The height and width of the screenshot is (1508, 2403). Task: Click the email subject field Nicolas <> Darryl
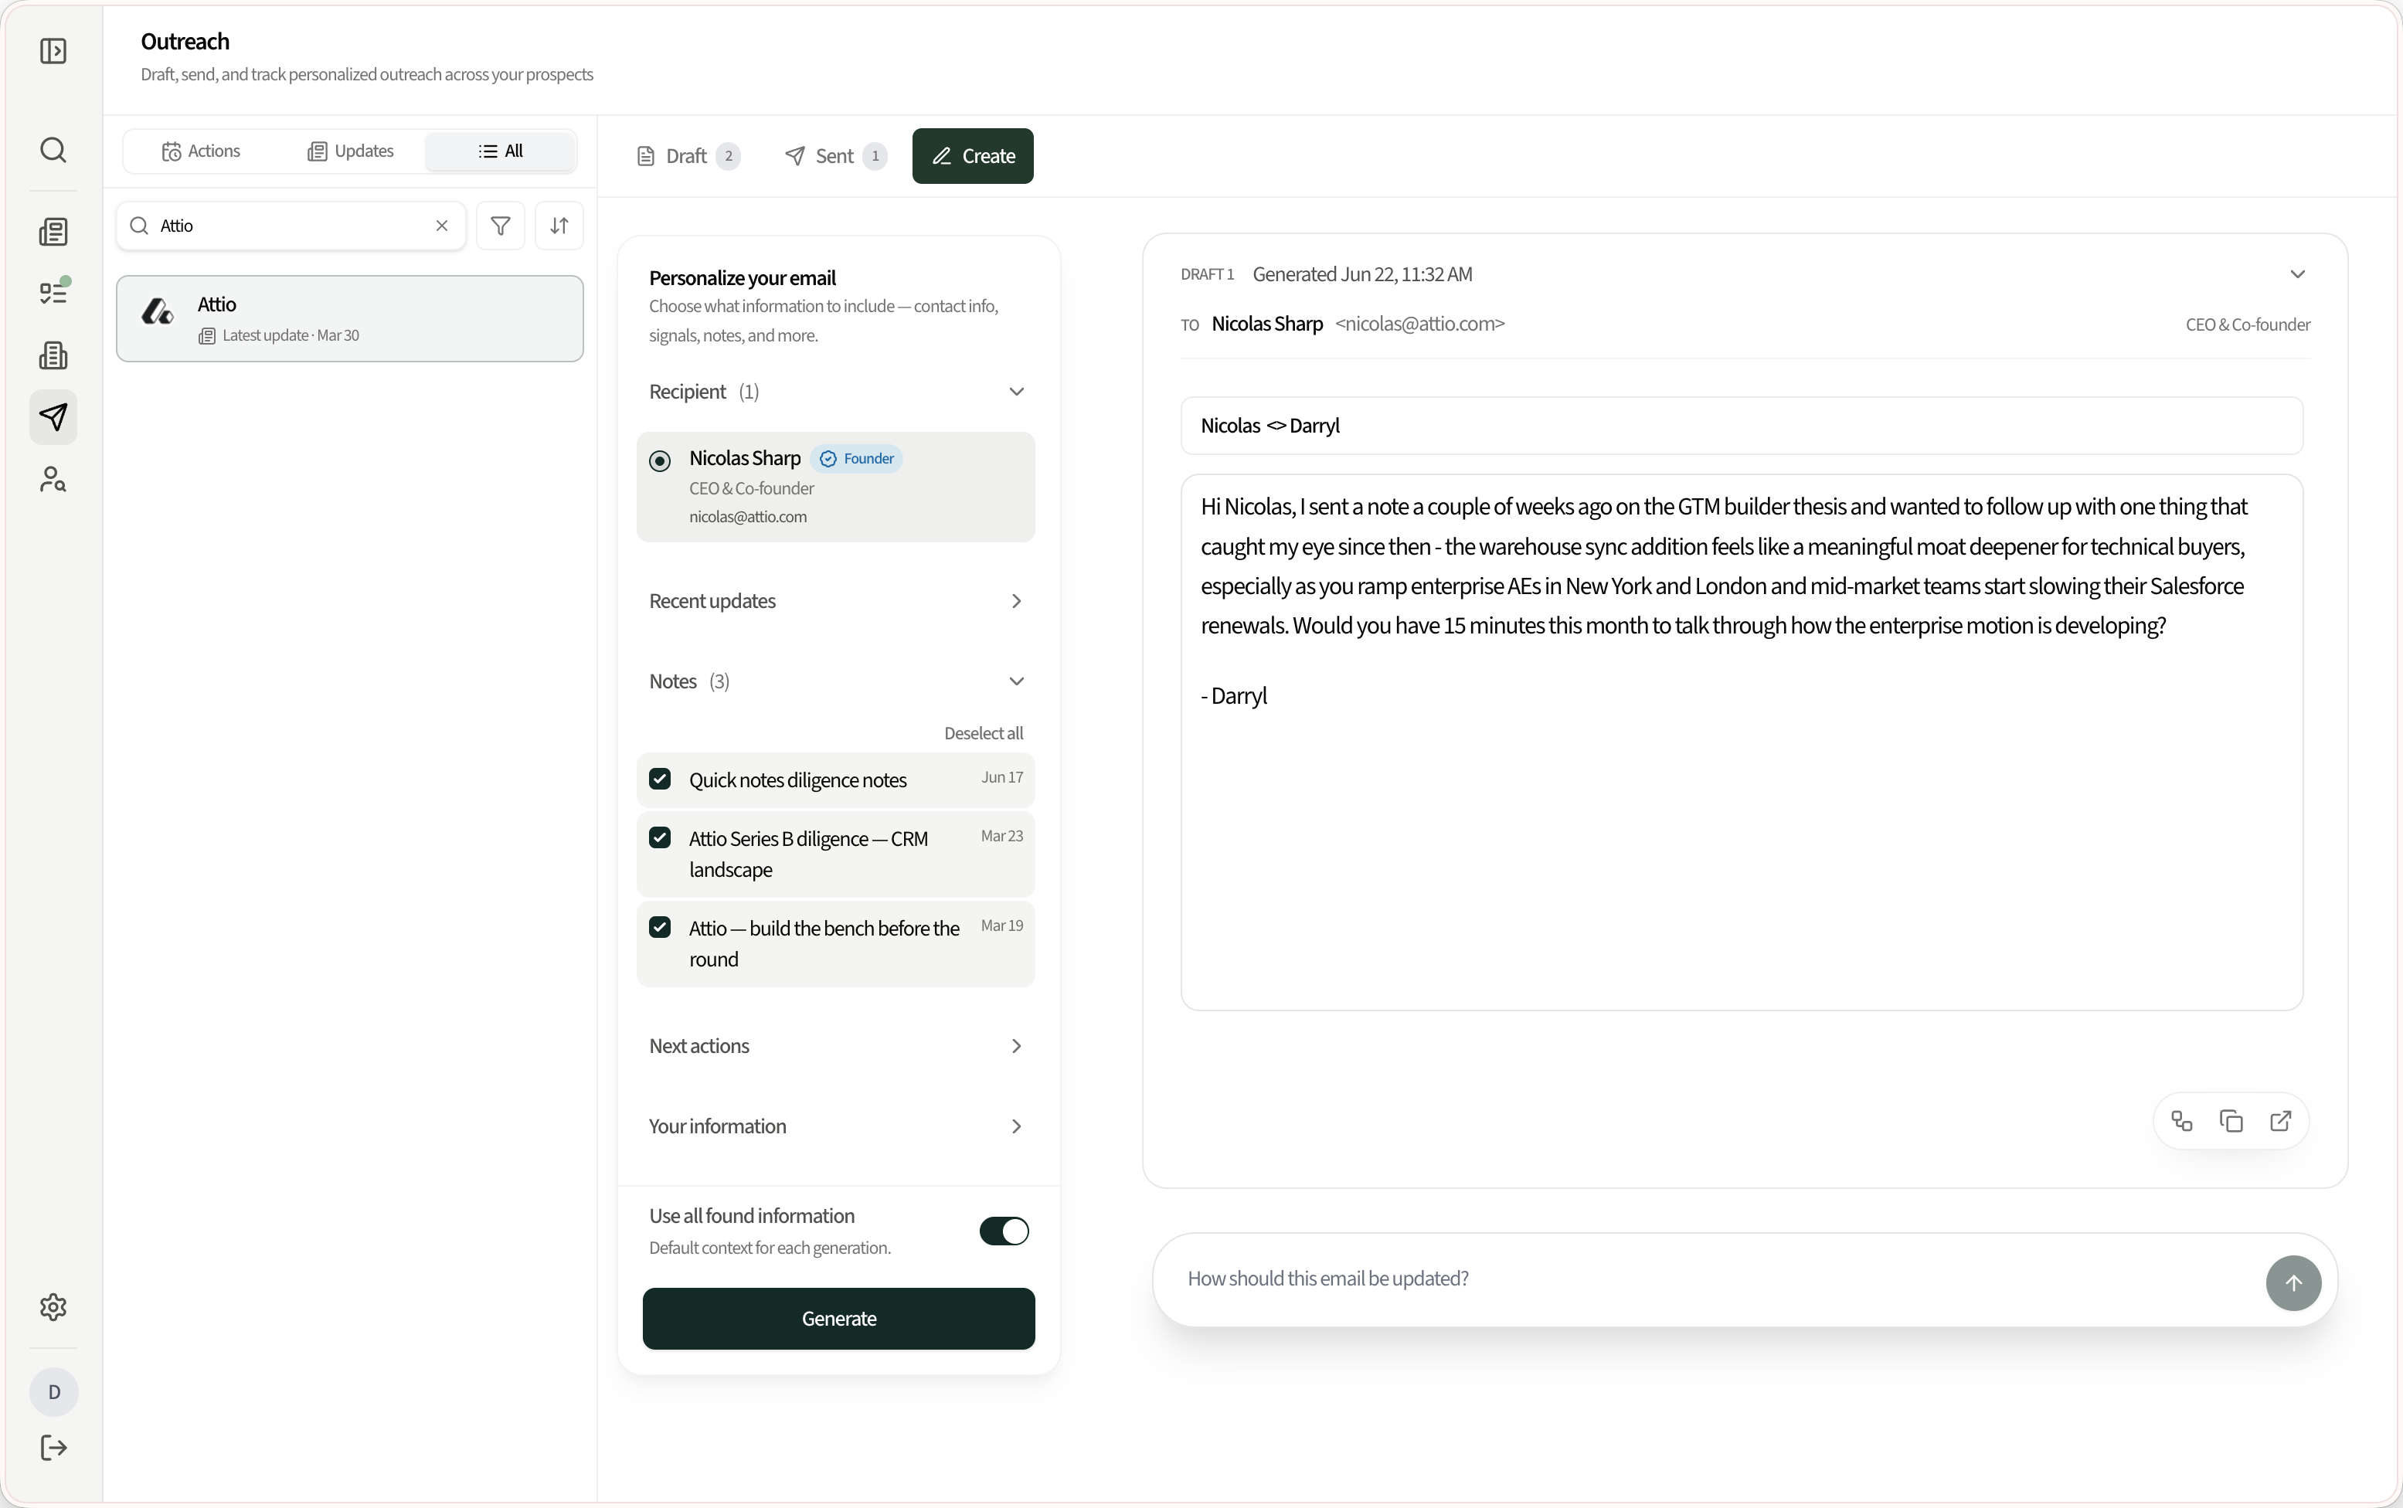1742,426
